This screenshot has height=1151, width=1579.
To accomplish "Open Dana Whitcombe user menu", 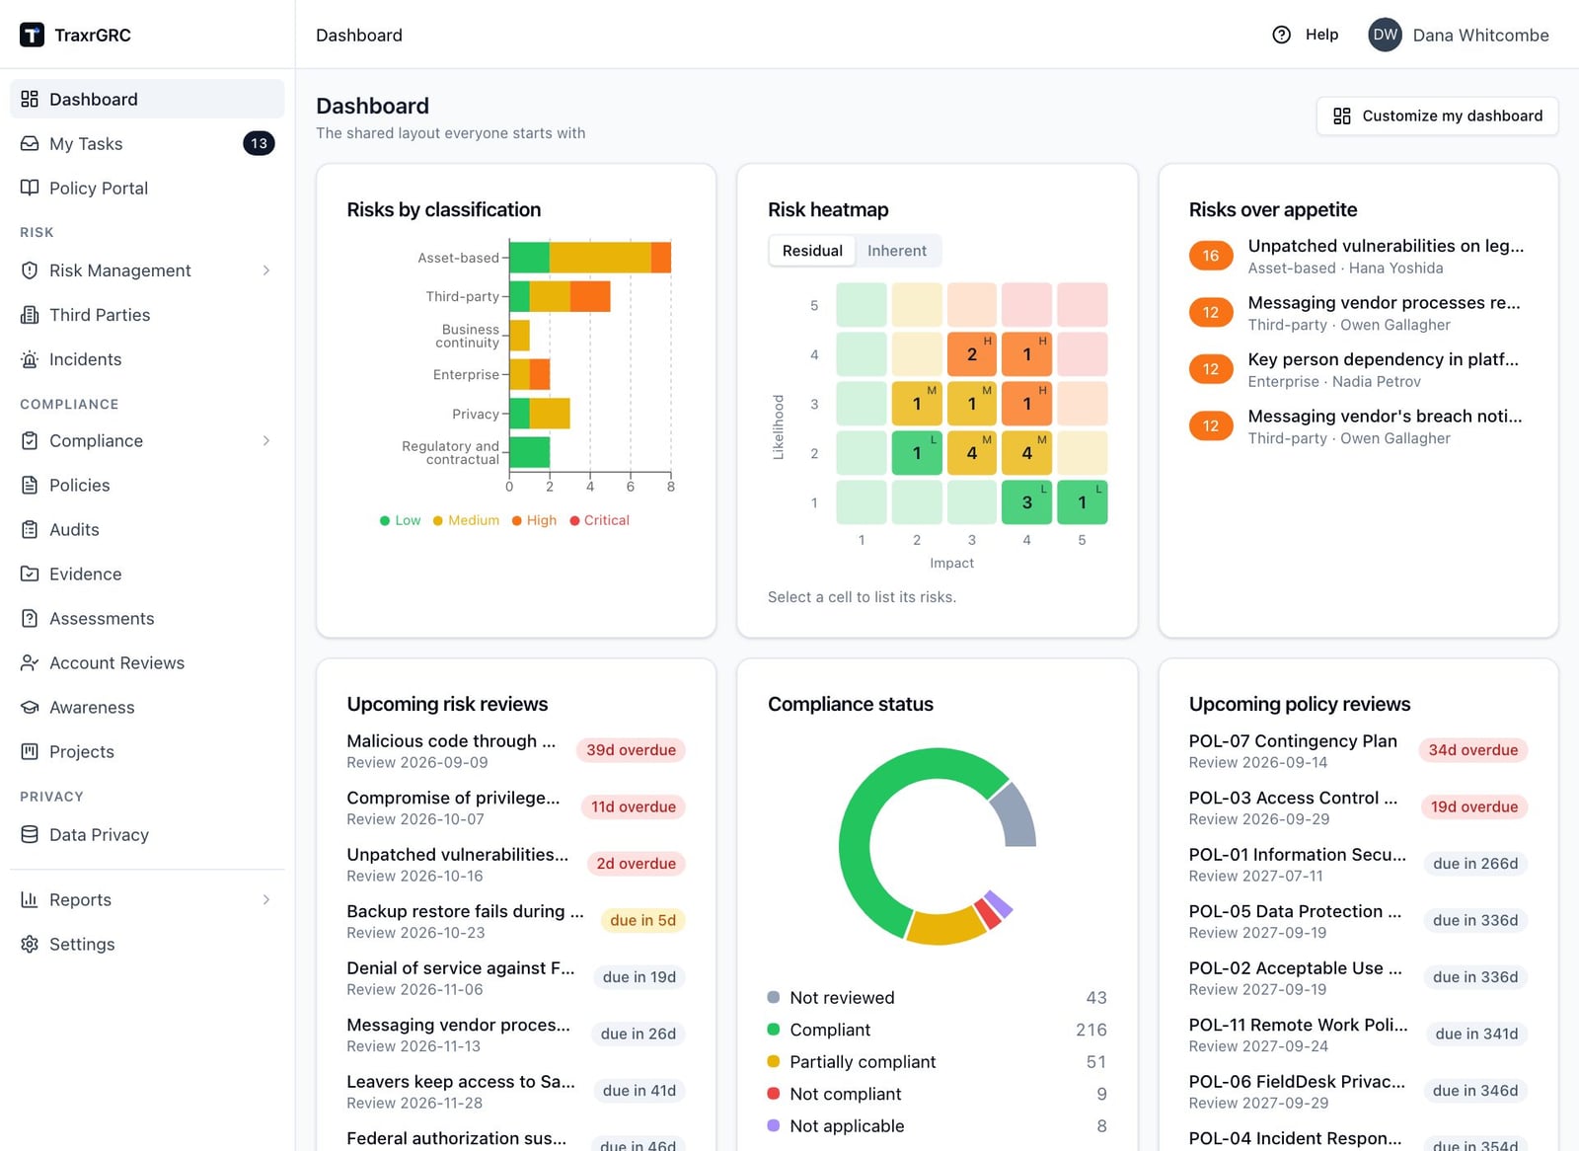I will 1459,35.
